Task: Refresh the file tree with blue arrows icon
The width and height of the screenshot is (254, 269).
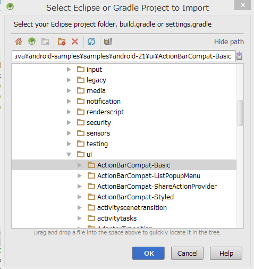Action: point(91,41)
